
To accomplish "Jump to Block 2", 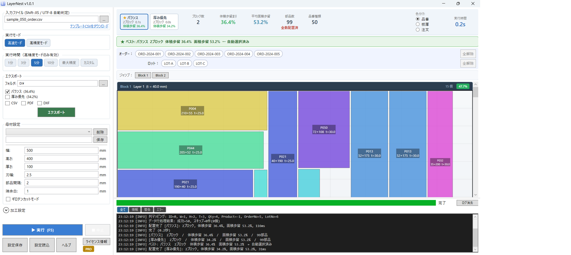I will [161, 75].
